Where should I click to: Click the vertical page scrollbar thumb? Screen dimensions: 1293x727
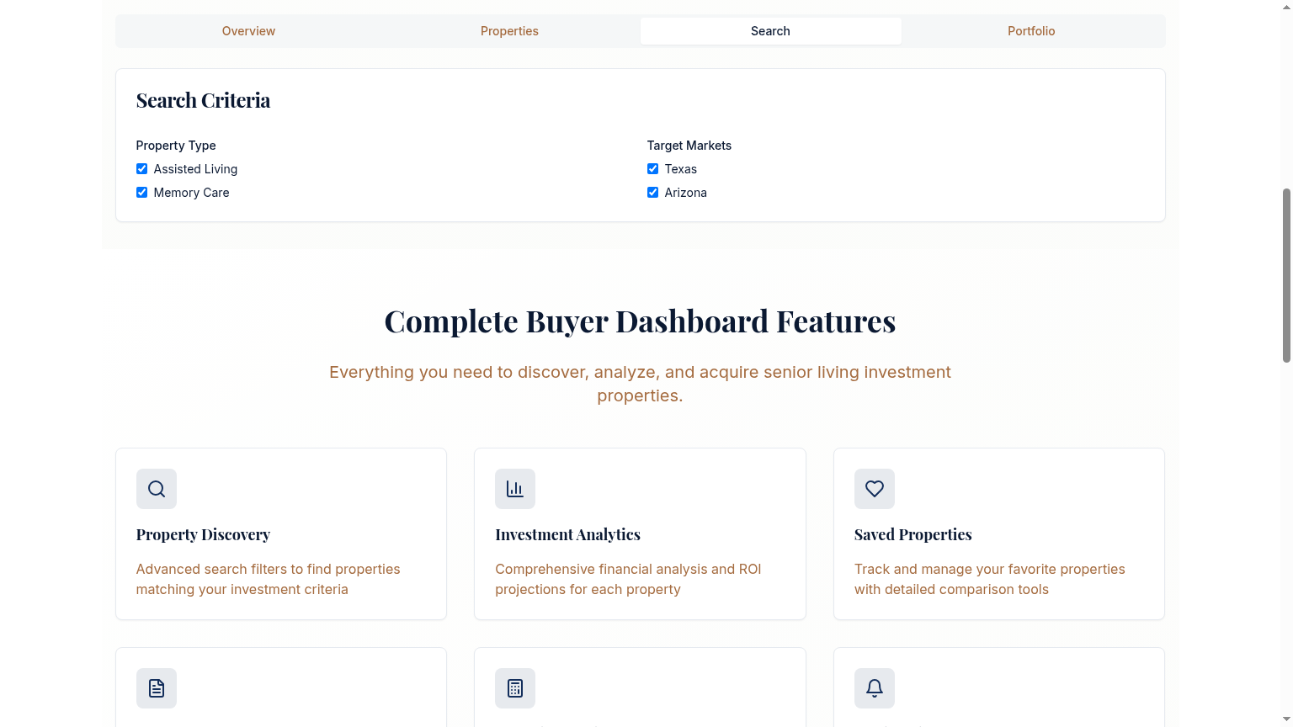(1286, 275)
